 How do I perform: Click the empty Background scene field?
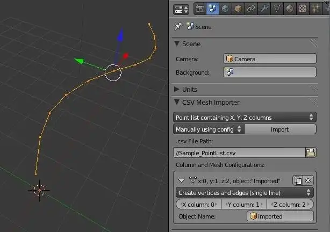point(270,72)
